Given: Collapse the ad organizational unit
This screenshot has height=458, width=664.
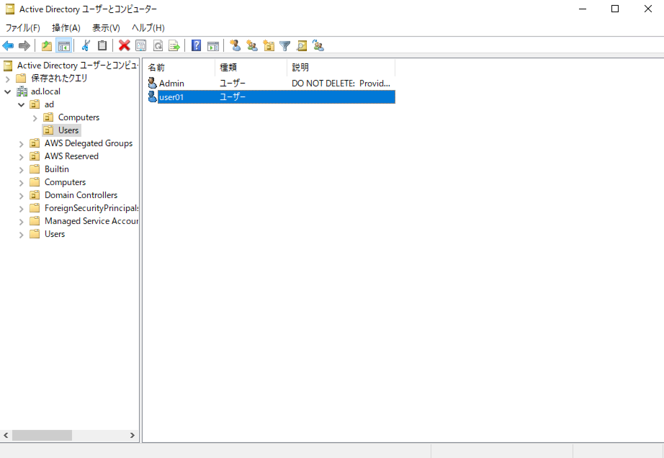Looking at the screenshot, I should pyautogui.click(x=21, y=105).
